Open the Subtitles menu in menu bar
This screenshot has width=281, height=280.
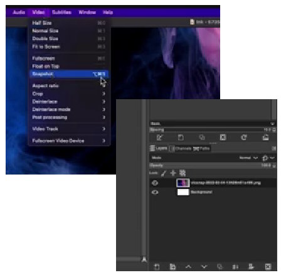61,12
